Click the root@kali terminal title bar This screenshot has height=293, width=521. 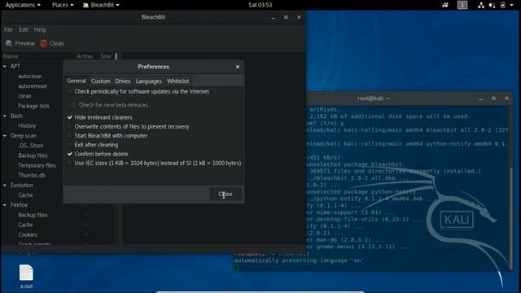pos(373,98)
